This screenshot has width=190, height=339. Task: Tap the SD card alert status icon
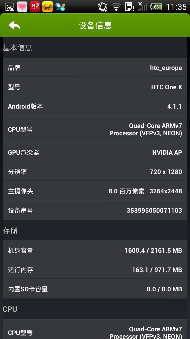coord(129,7)
